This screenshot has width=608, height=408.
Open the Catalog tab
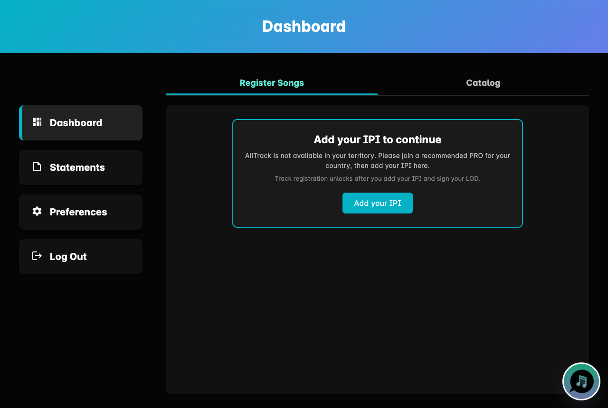coord(483,83)
